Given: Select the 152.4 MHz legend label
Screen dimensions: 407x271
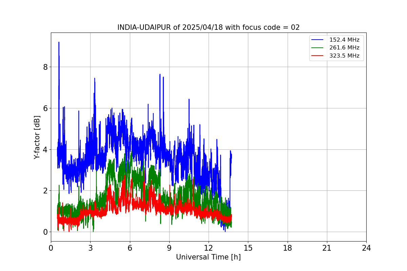Looking at the screenshot, I should [344, 40].
